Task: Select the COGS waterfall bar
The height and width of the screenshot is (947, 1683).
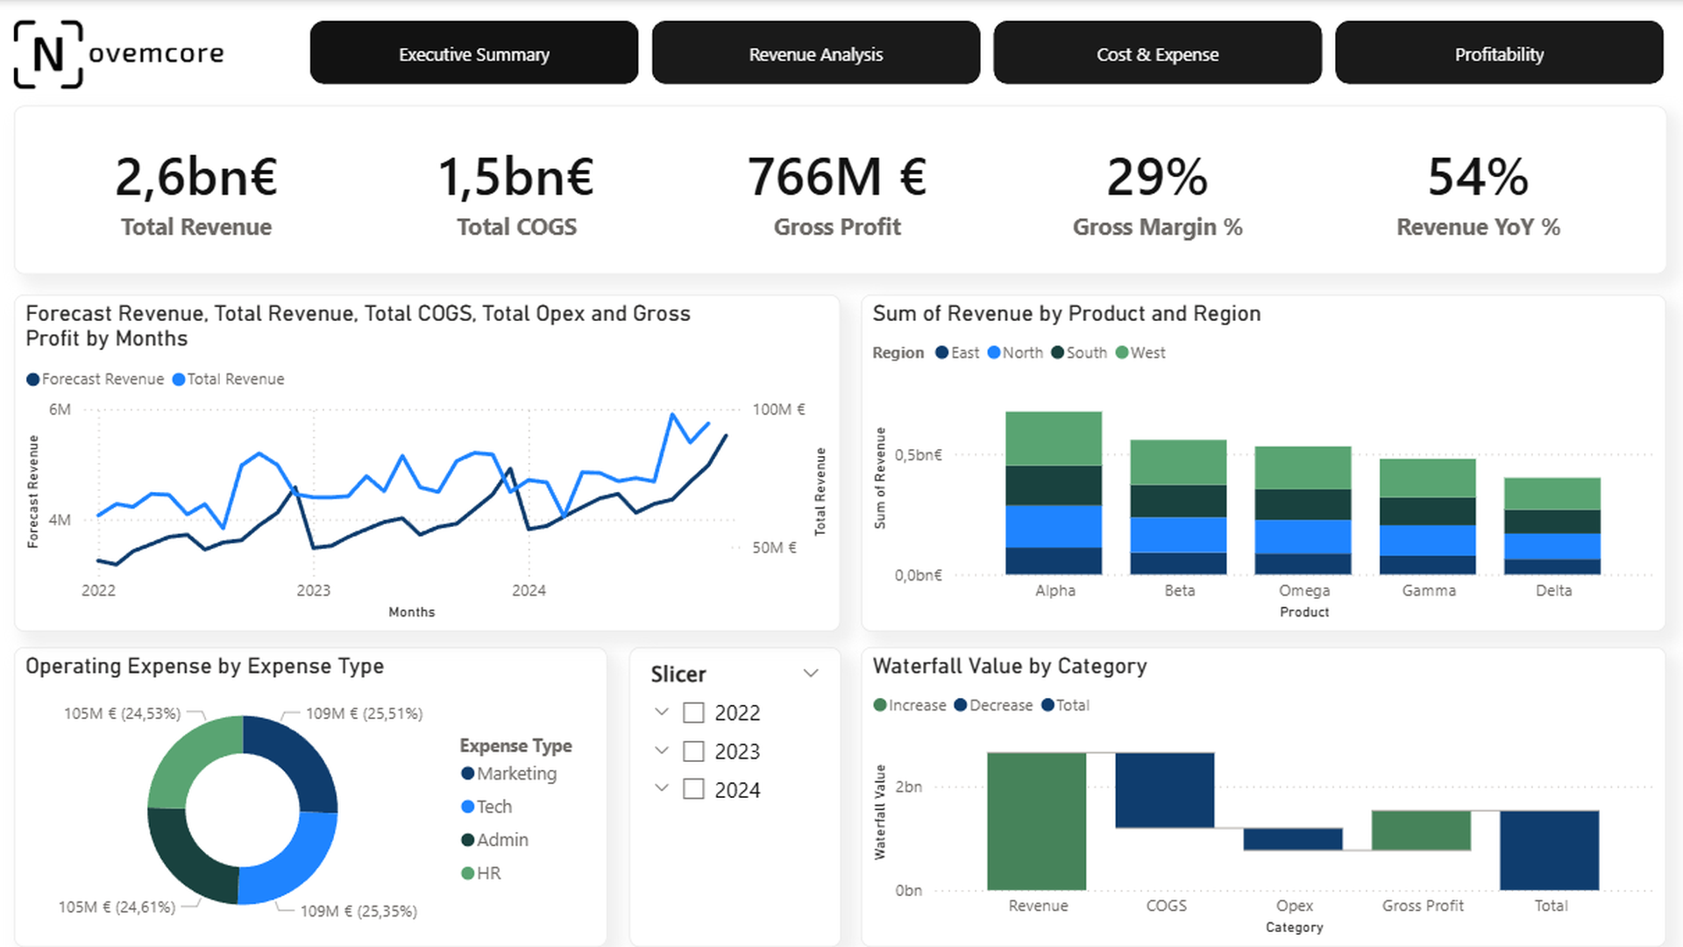Action: click(1165, 790)
